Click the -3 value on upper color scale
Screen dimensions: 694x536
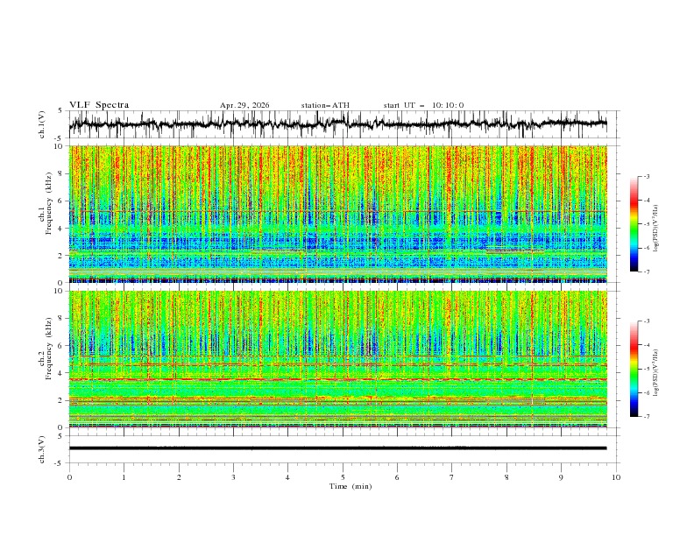pos(646,176)
